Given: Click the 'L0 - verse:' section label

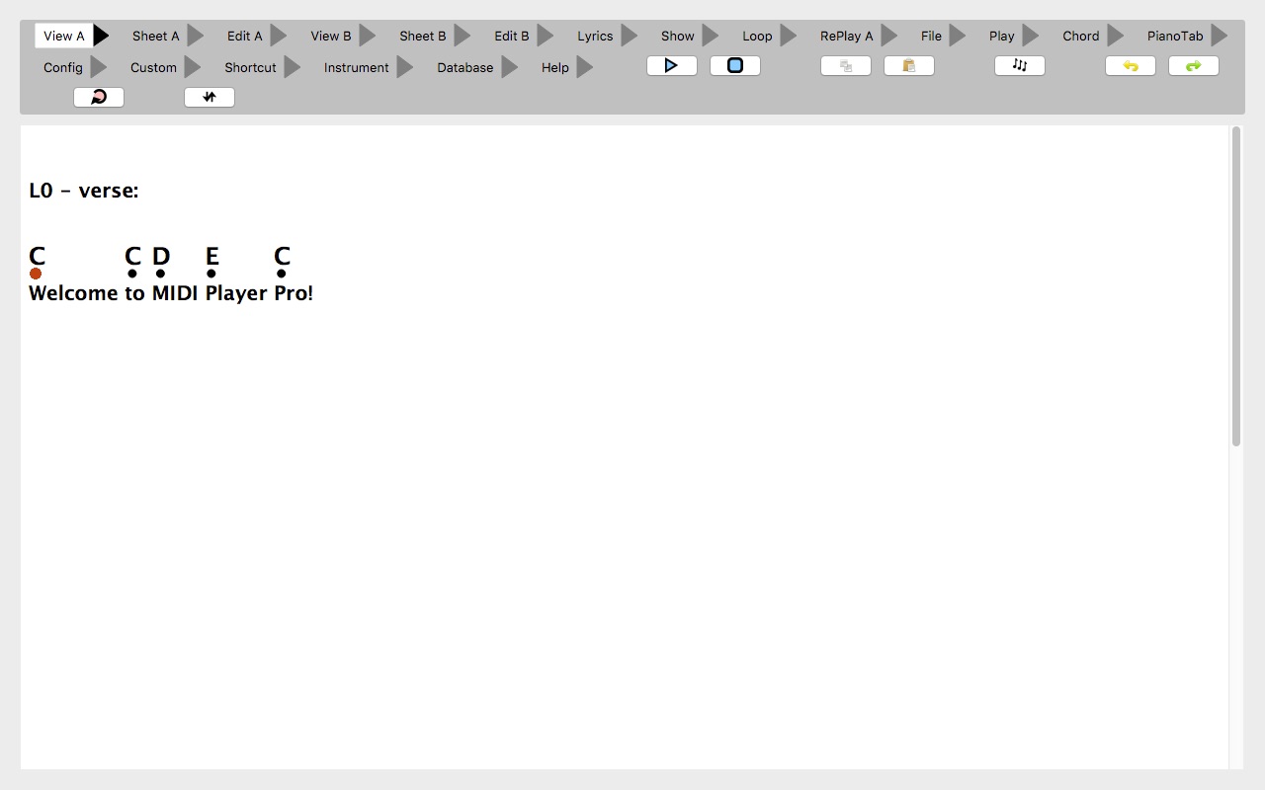Looking at the screenshot, I should click(x=84, y=191).
